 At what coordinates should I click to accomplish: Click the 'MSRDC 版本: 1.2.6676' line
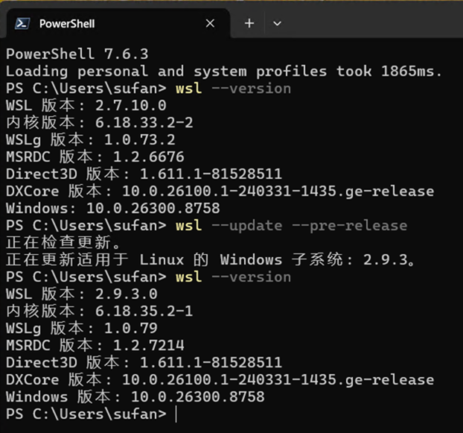coord(95,157)
